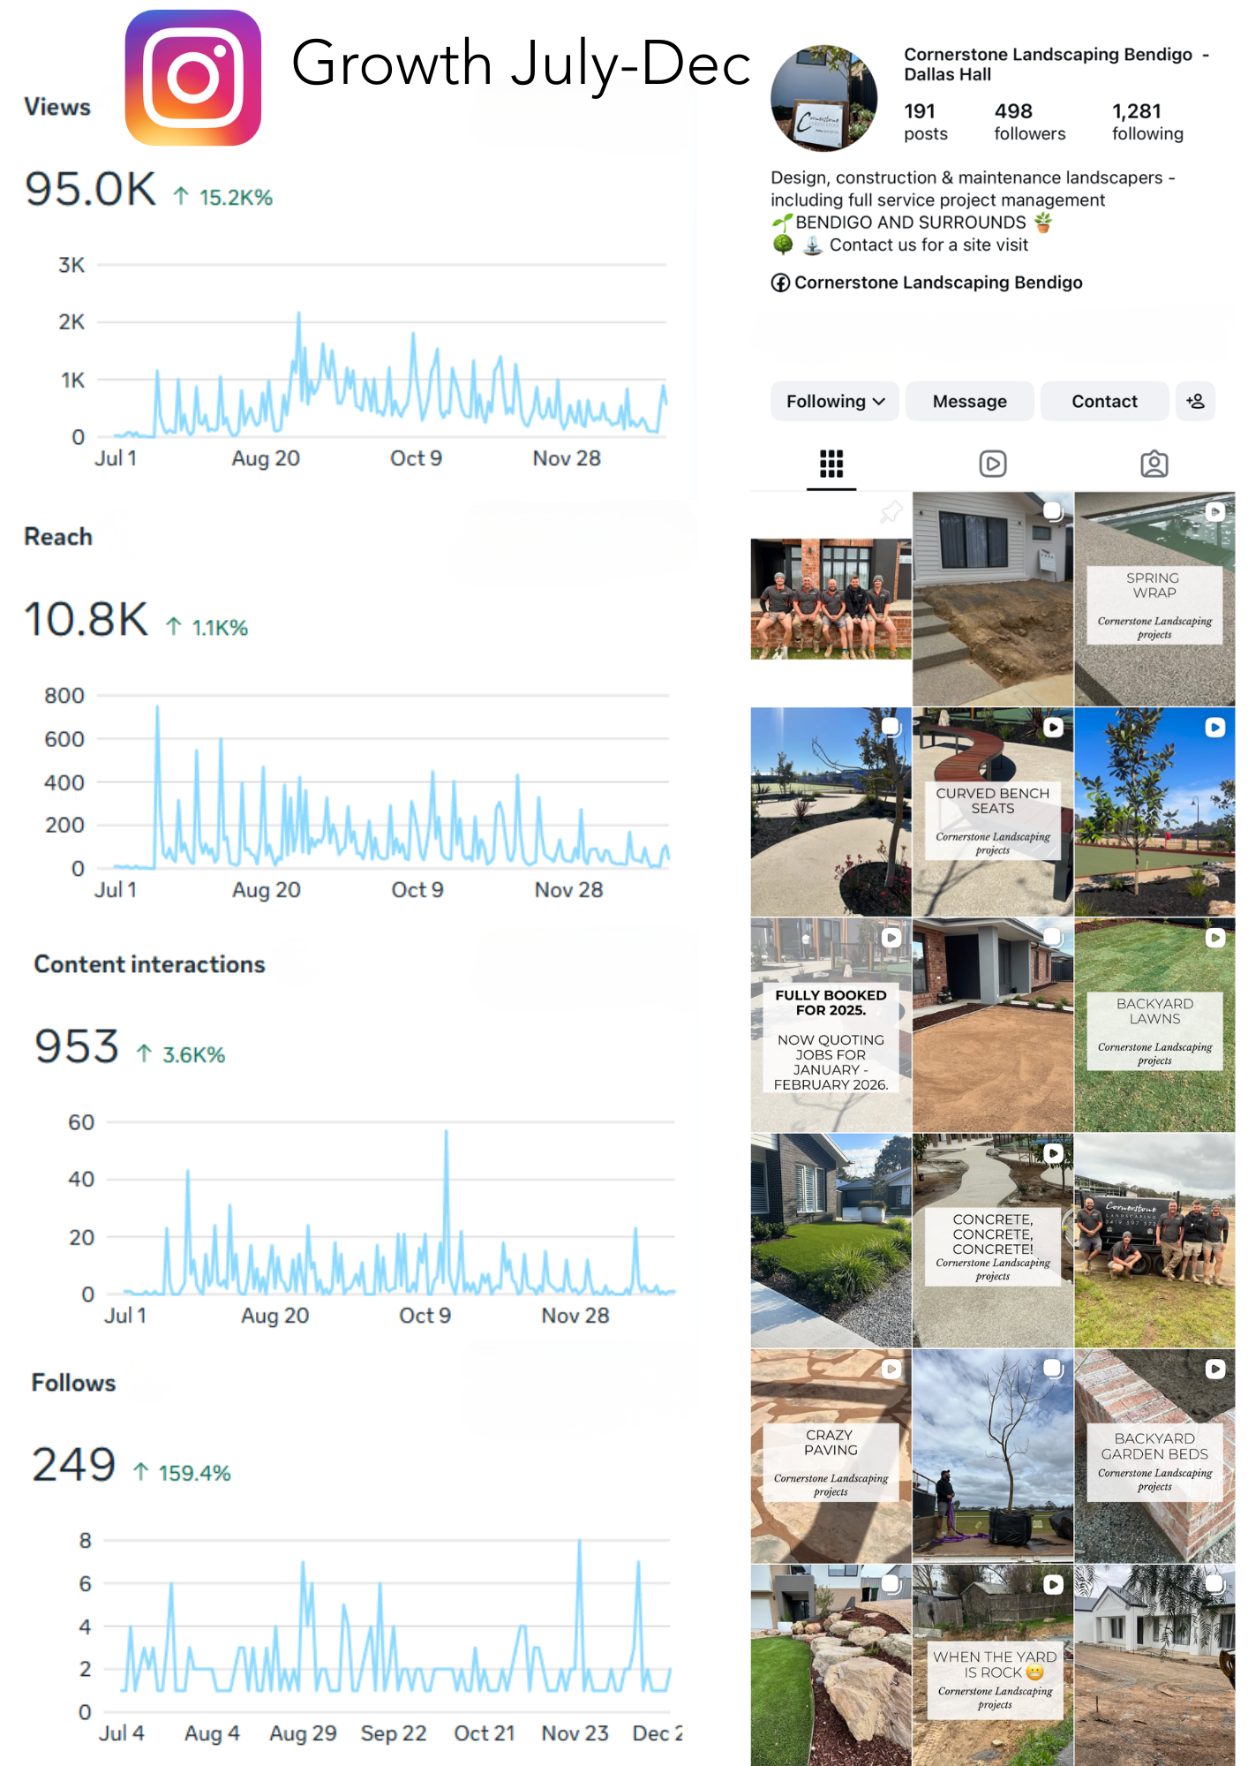This screenshot has width=1248, height=1766.
Task: Click reel icon on BACKYARD LAWNS
Action: [1215, 938]
